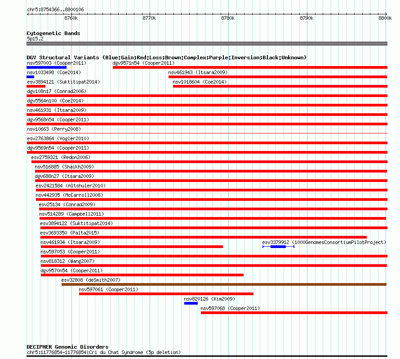The width and height of the screenshot is (400, 359).
Task: Open nsv514289 (Campbell2011) variant
Action: [71, 214]
